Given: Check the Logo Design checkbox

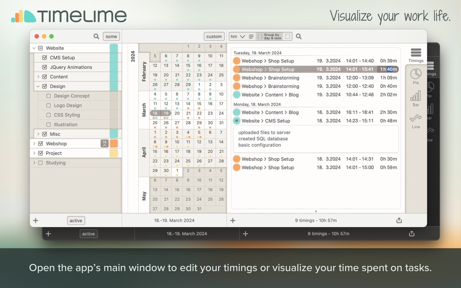Looking at the screenshot, I should 49,105.
